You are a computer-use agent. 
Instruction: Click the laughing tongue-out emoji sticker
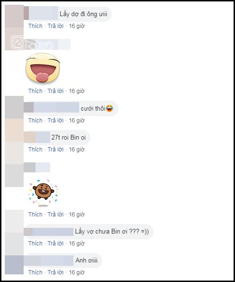43,68
